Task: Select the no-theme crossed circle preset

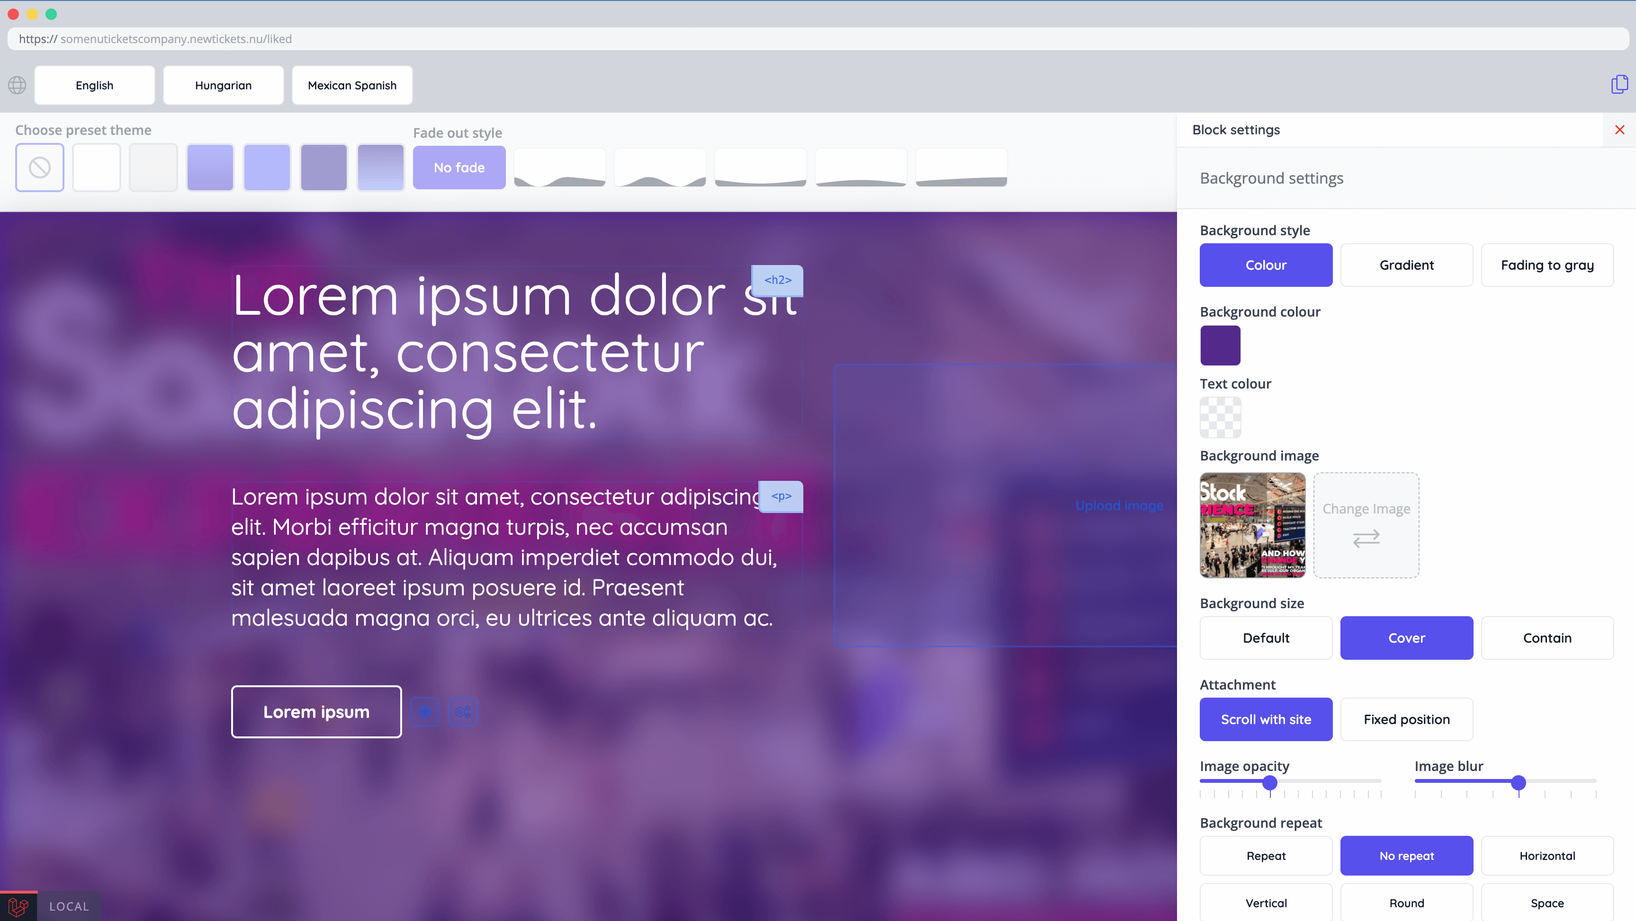Action: (39, 168)
